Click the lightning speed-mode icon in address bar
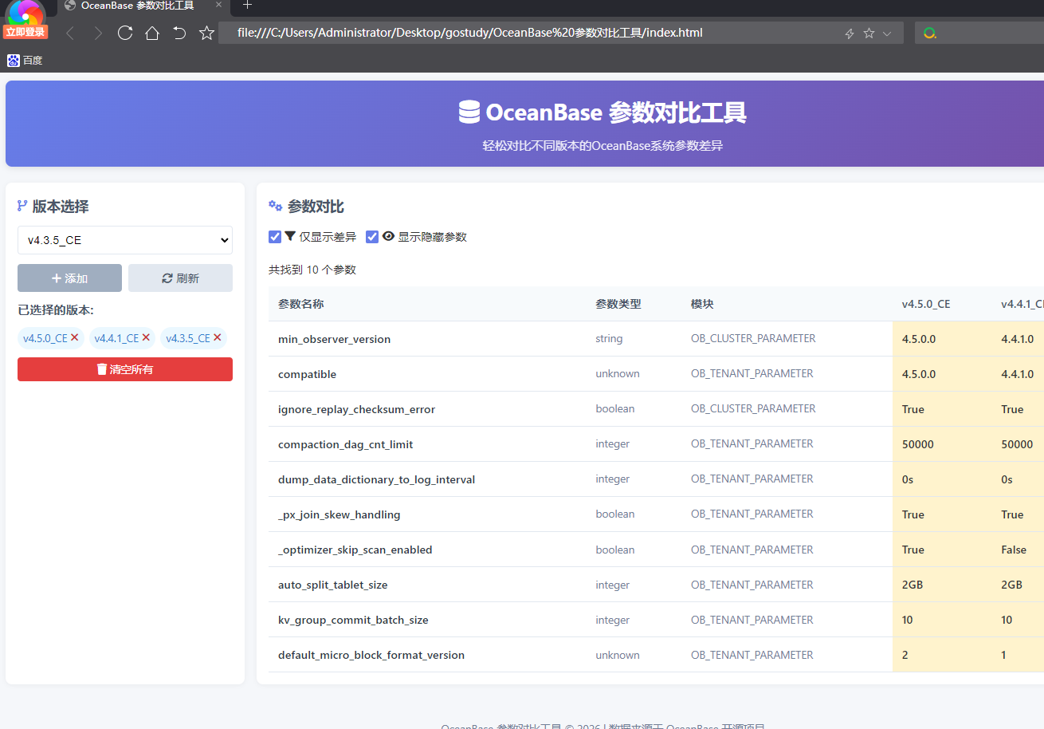The width and height of the screenshot is (1044, 729). 850,33
